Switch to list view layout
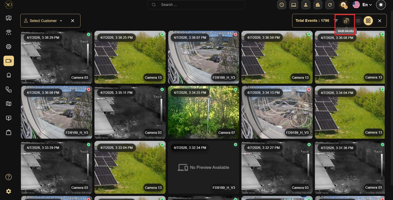The width and height of the screenshot is (393, 200). point(358,21)
